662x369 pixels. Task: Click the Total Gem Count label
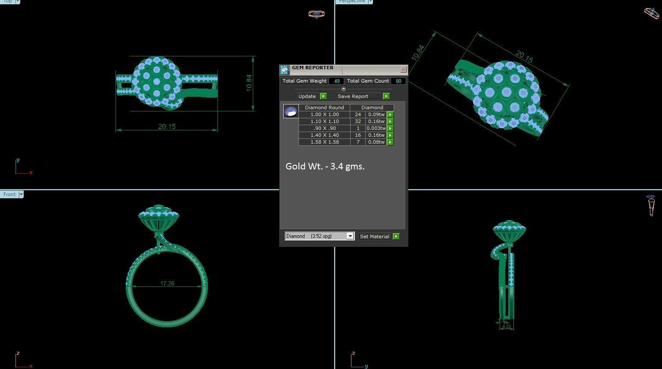[x=368, y=81]
